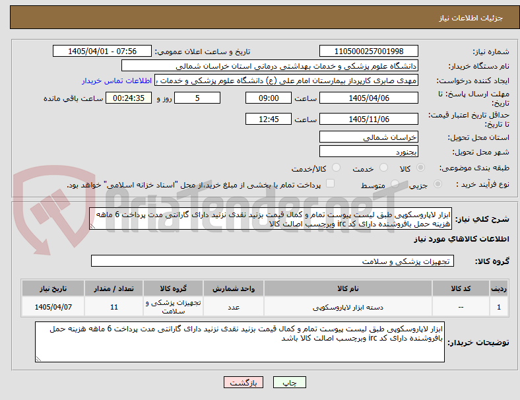
Task: Click the جزئیات اطلاعات نیاز page title
Action: [471, 18]
